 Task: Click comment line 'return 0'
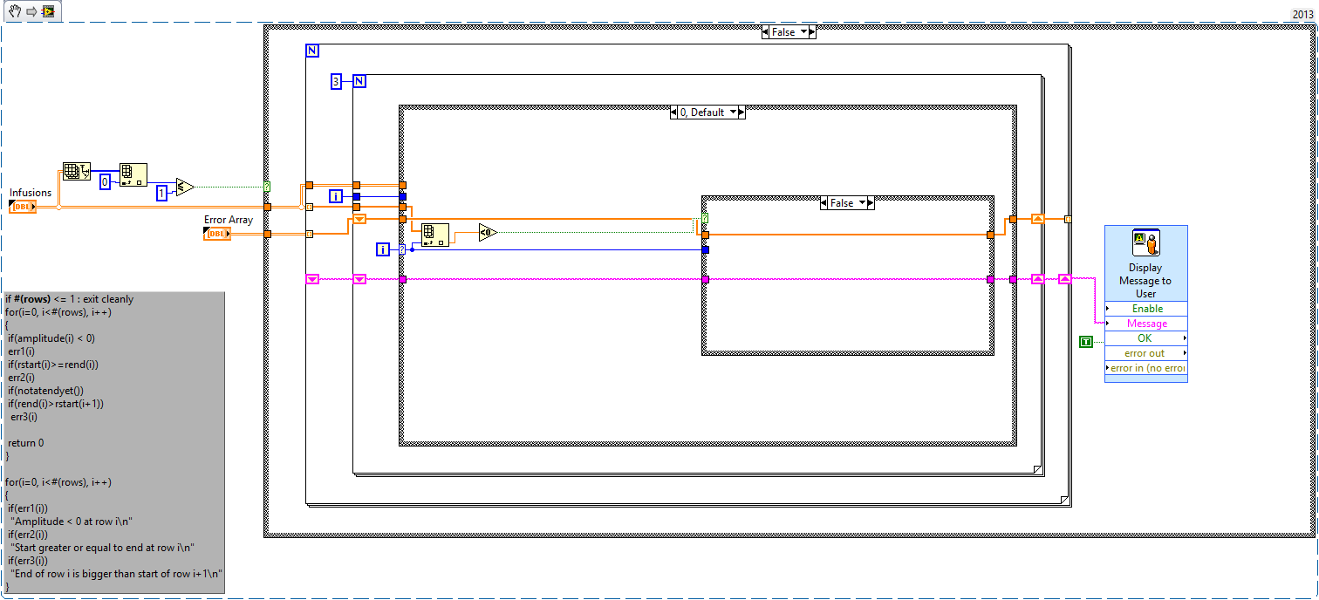pos(25,443)
